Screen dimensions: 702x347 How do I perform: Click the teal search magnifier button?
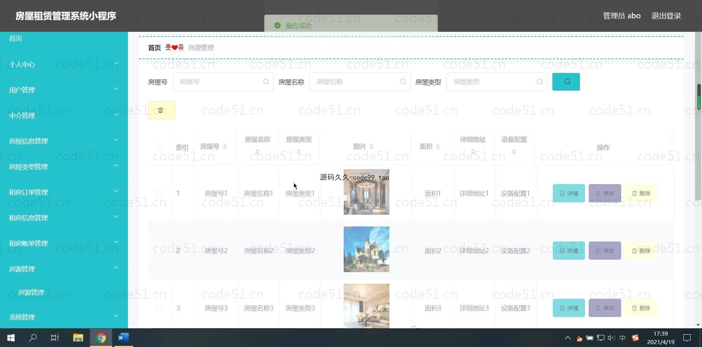point(566,82)
